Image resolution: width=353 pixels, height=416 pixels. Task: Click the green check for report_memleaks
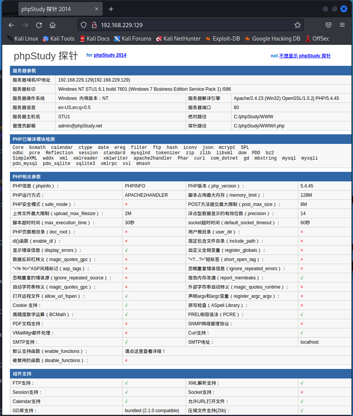coord(302,278)
